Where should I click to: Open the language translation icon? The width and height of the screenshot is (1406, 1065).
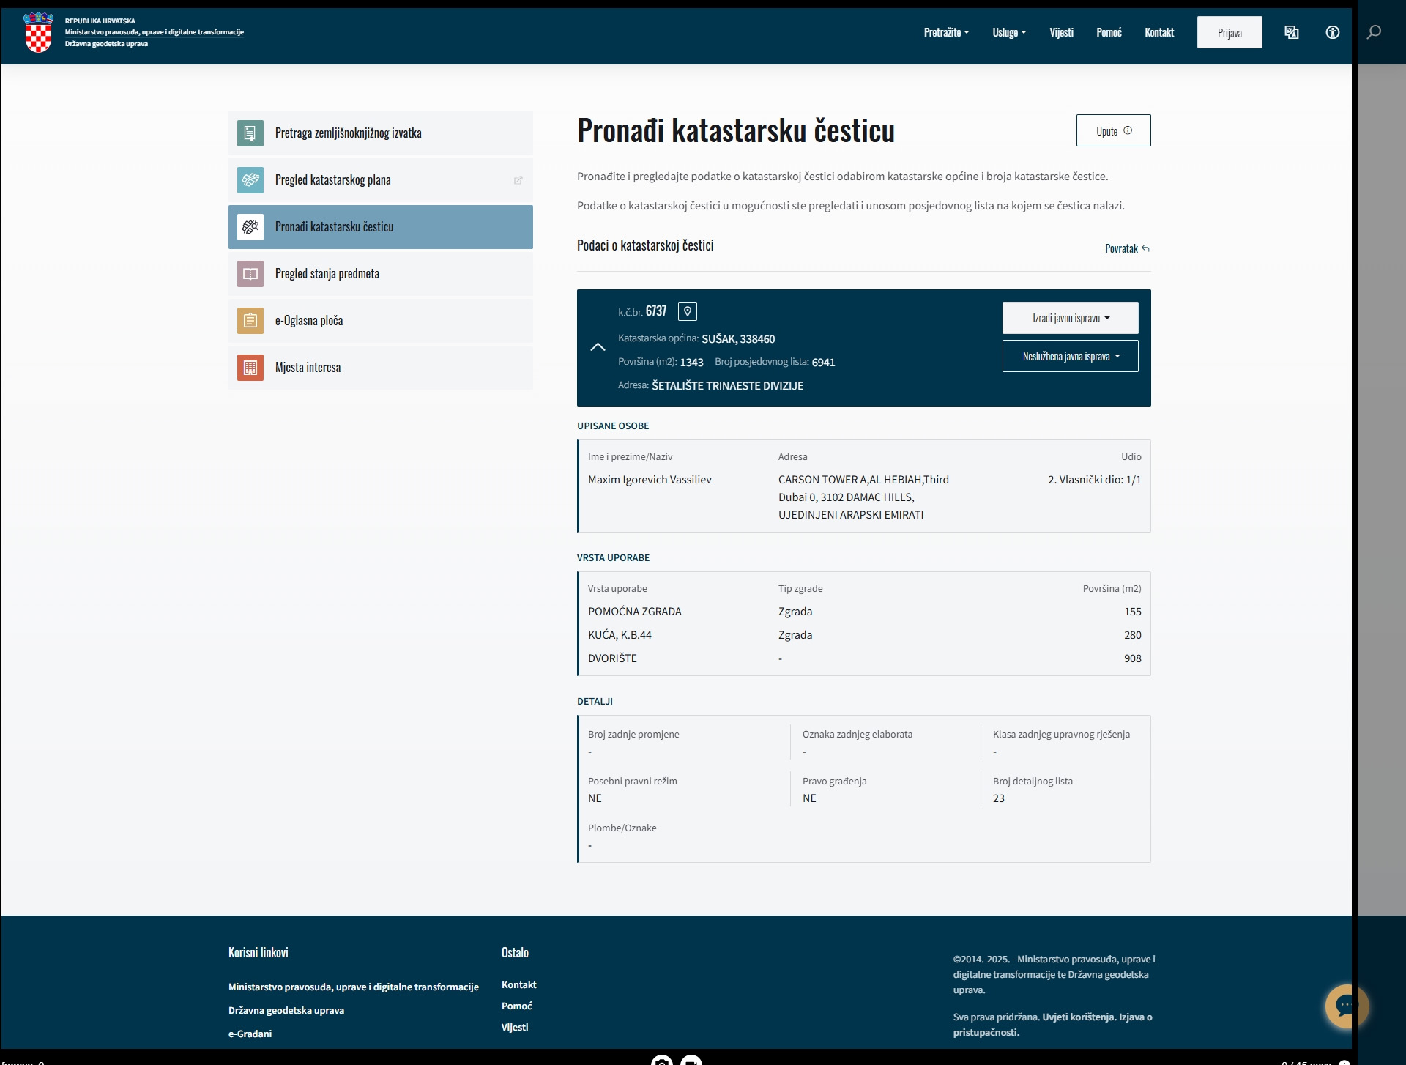(x=1292, y=32)
